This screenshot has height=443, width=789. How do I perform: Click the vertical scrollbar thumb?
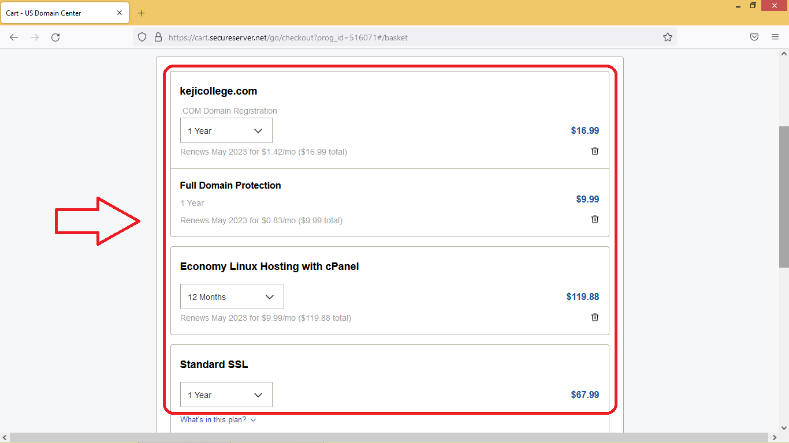[x=784, y=196]
